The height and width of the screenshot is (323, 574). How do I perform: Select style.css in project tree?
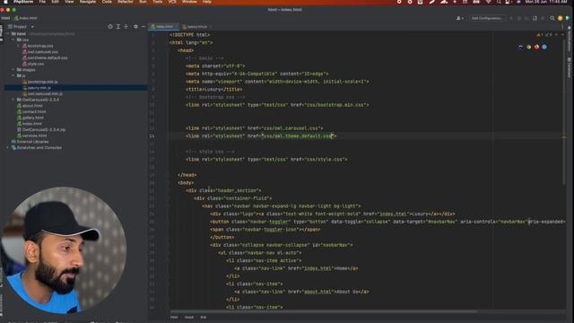point(33,64)
